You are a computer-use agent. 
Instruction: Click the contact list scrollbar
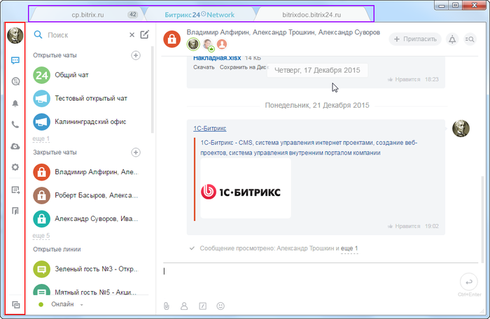153,90
